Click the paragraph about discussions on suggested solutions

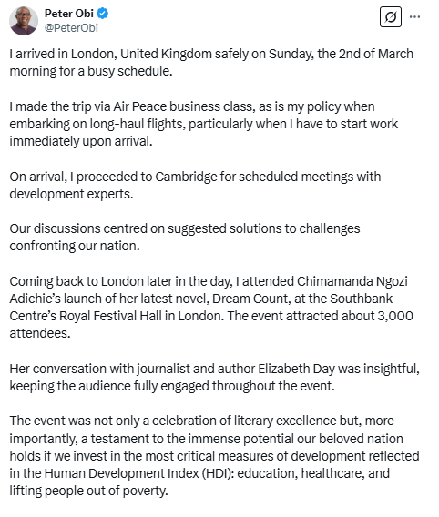click(184, 237)
